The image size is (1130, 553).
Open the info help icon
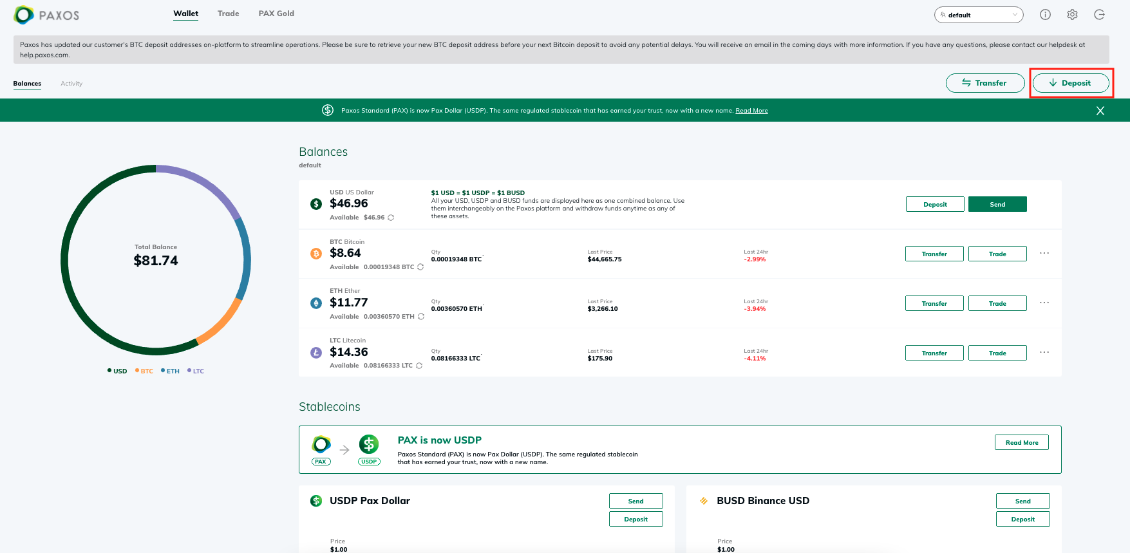[1045, 15]
